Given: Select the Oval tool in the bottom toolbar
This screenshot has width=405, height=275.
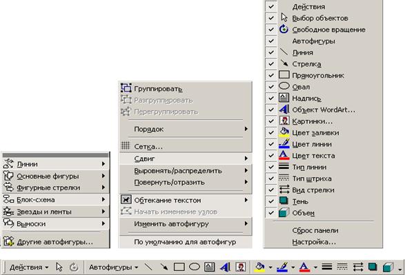Looking at the screenshot, I should pos(195,267).
